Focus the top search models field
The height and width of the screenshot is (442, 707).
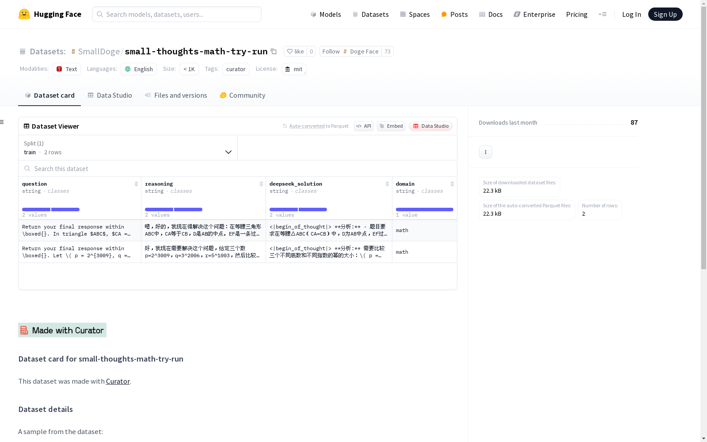pos(177,14)
